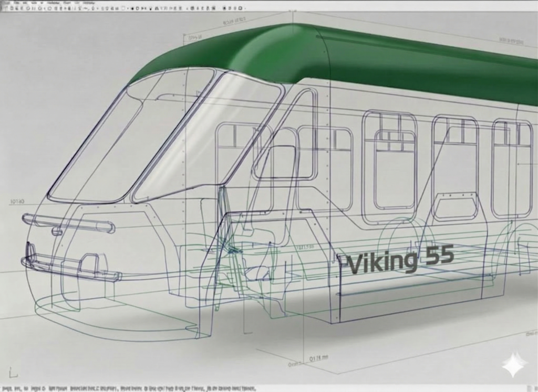
Task: Click the solid black circle icon in the toolbar
Action: [x=132, y=9]
